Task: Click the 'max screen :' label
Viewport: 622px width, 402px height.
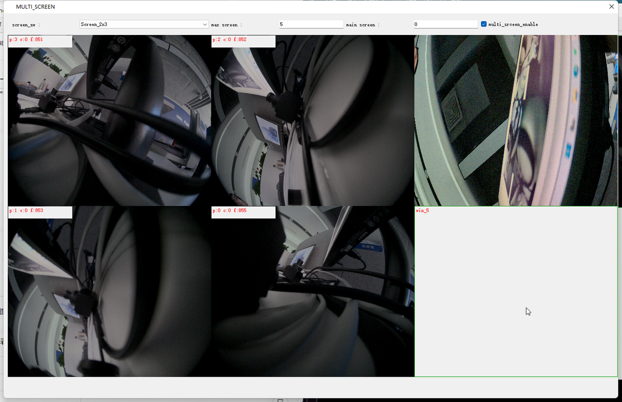Action: point(226,25)
